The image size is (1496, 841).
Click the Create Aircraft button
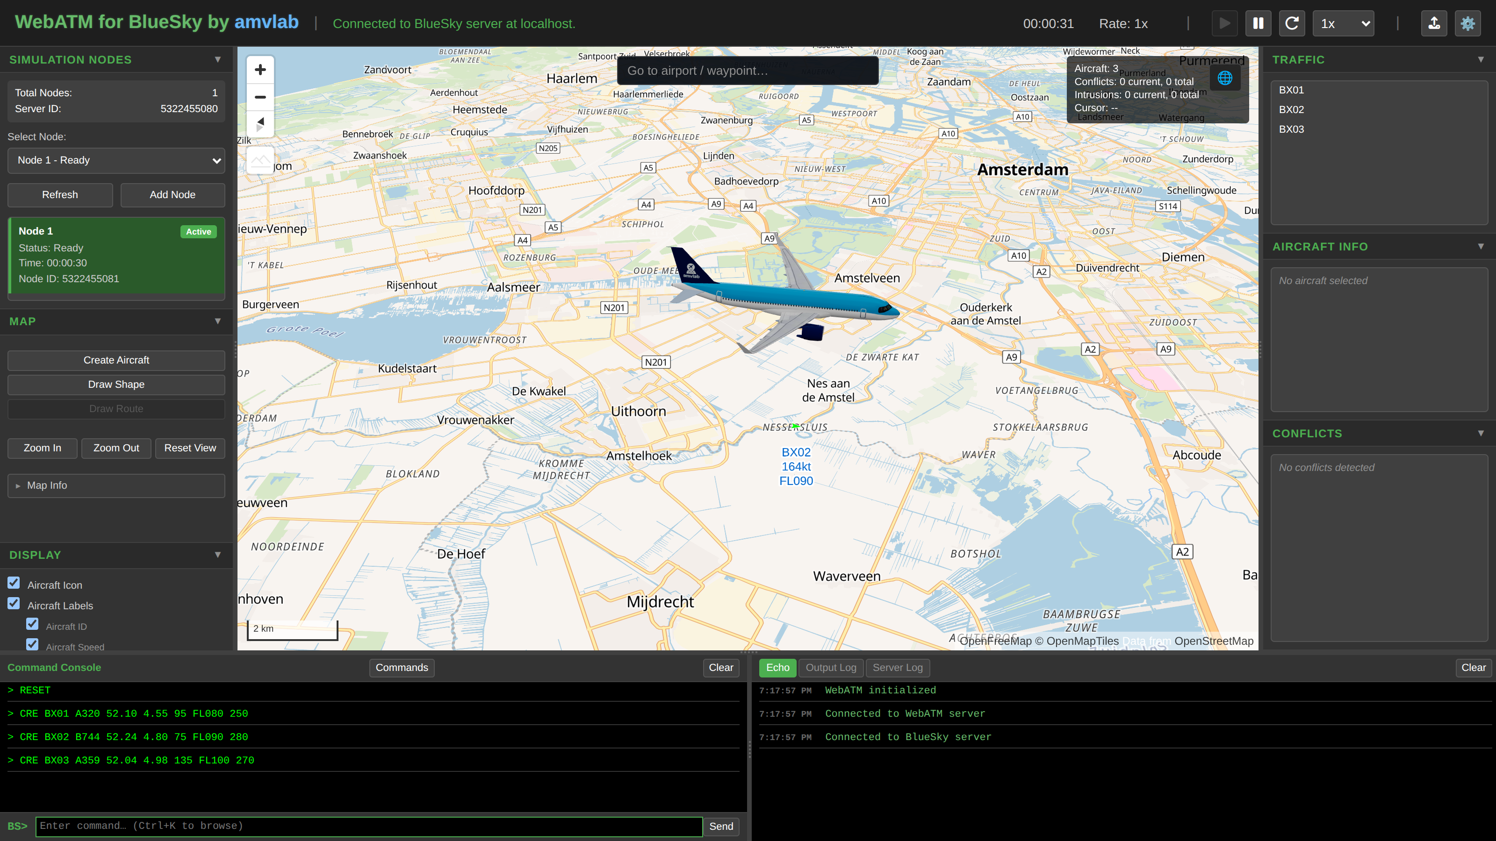(x=116, y=360)
